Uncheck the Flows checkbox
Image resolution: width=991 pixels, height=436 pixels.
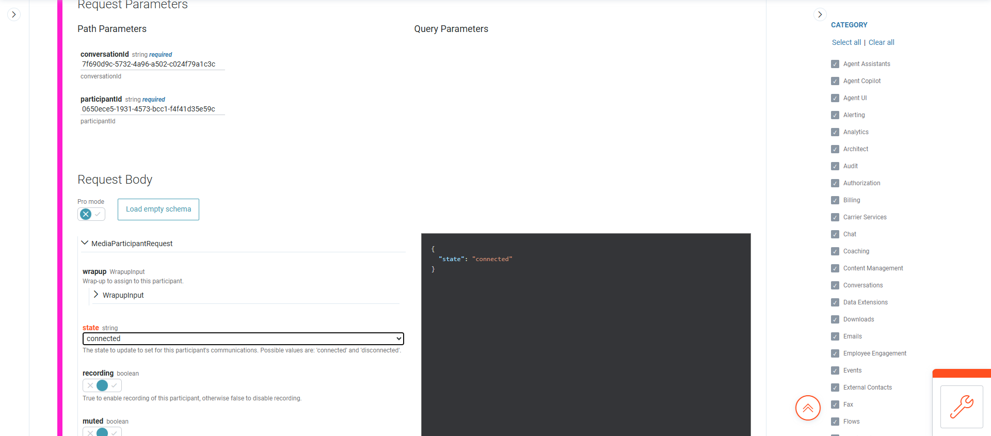835,422
